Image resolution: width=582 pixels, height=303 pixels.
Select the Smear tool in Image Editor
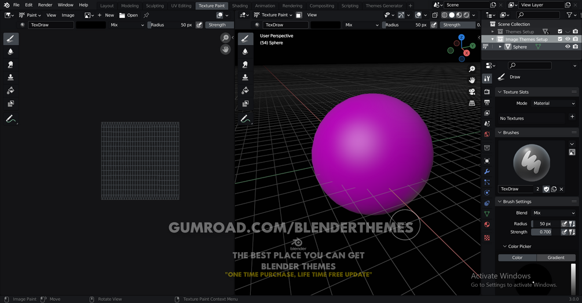pos(11,64)
